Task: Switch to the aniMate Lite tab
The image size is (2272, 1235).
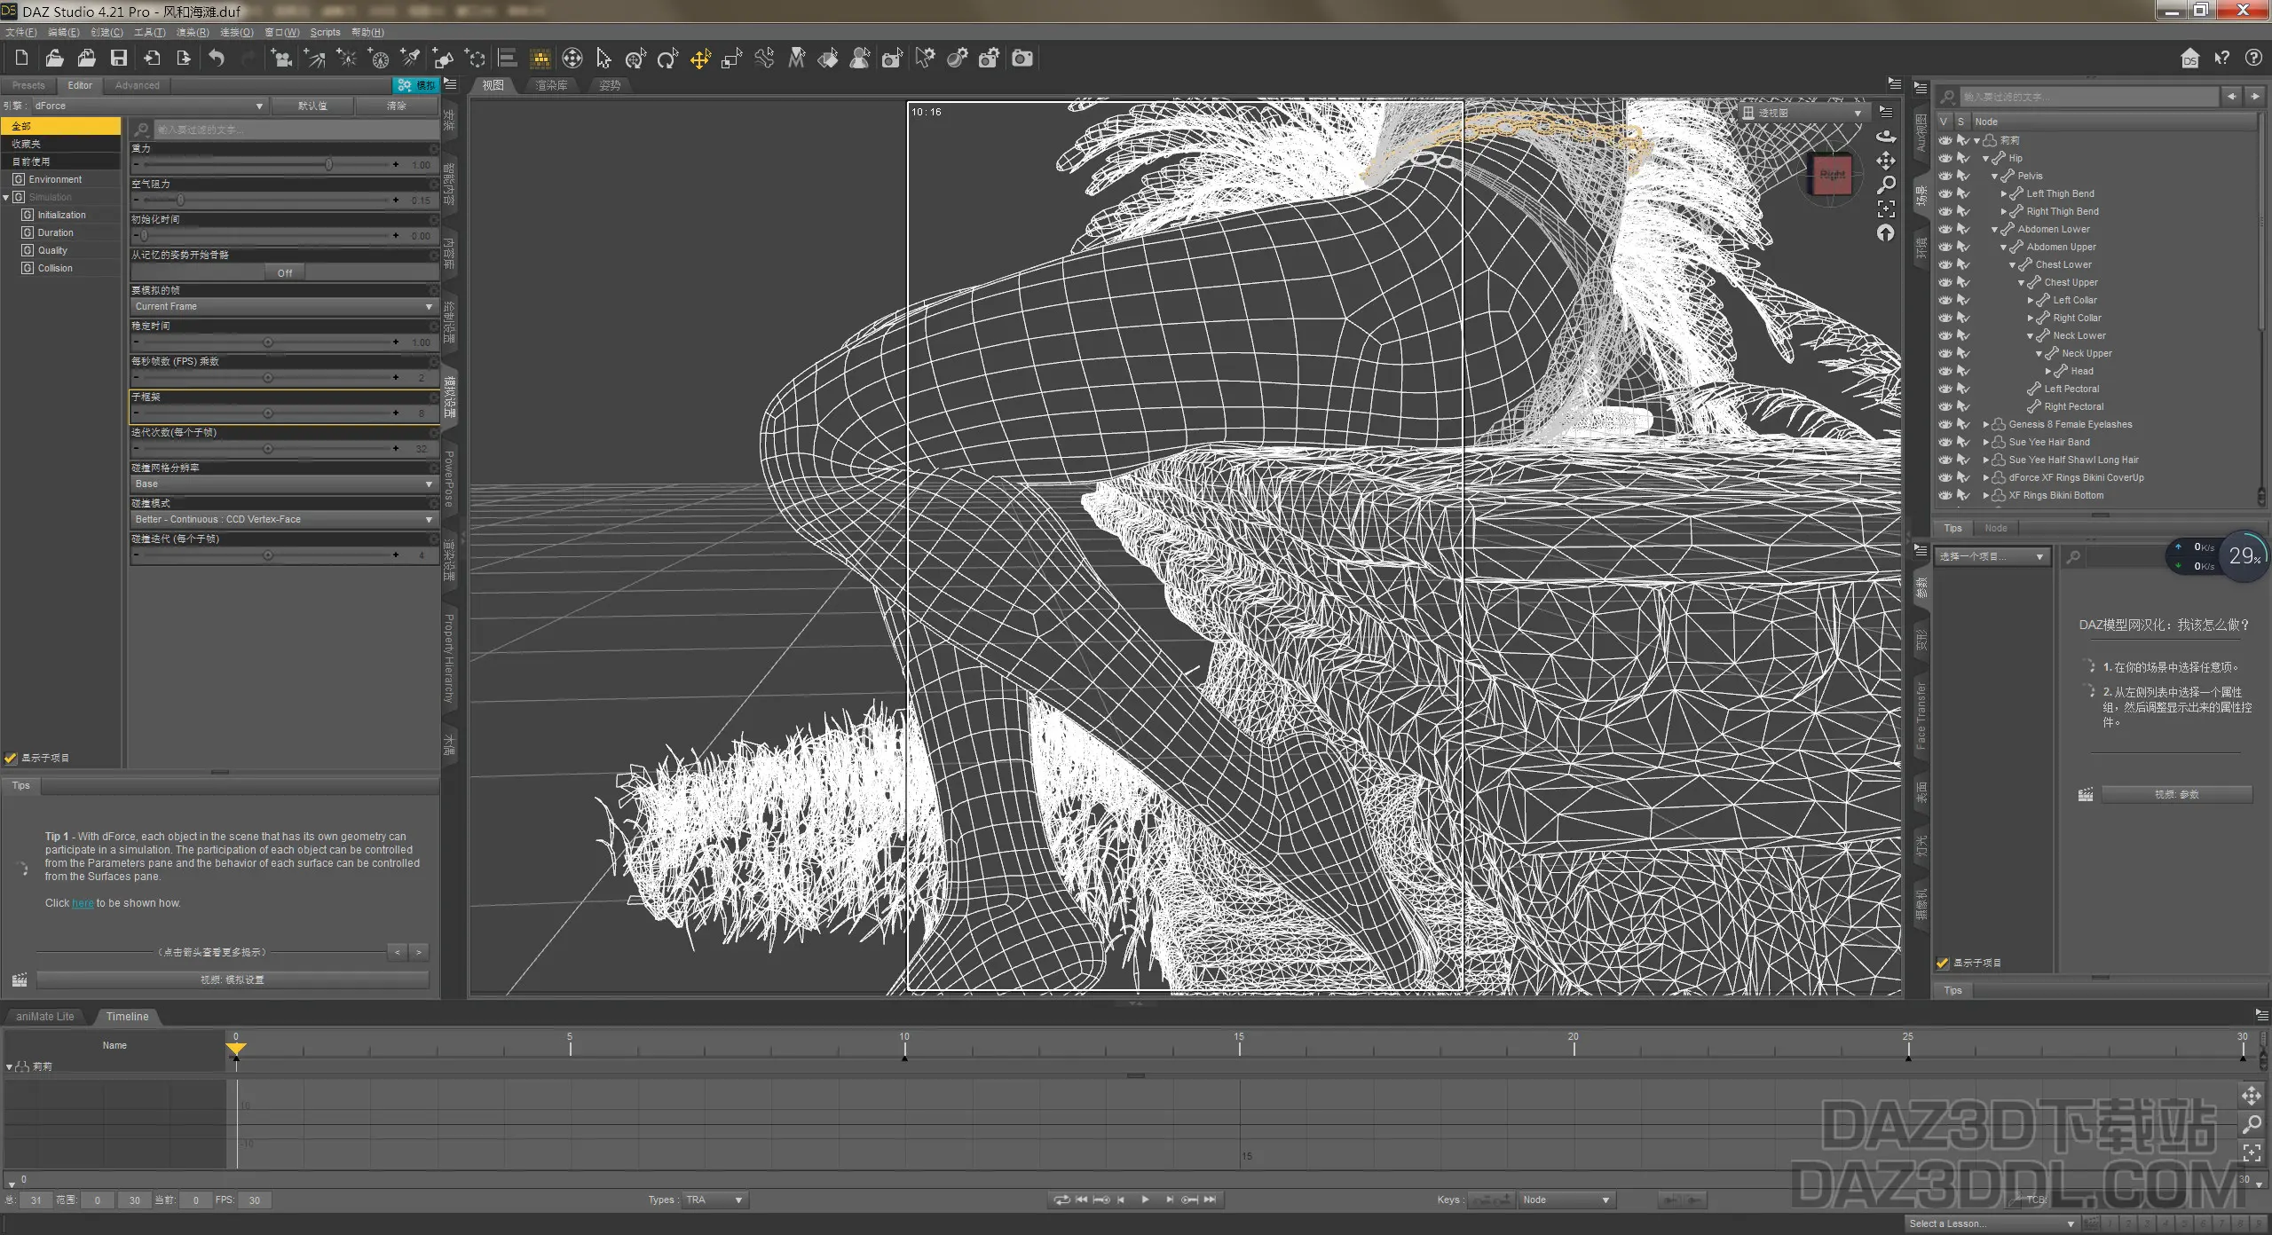Action: [45, 1016]
